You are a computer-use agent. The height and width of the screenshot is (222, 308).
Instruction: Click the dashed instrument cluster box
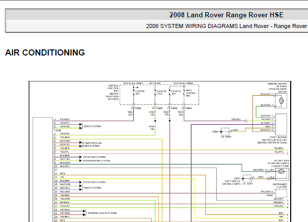[x=281, y=193]
